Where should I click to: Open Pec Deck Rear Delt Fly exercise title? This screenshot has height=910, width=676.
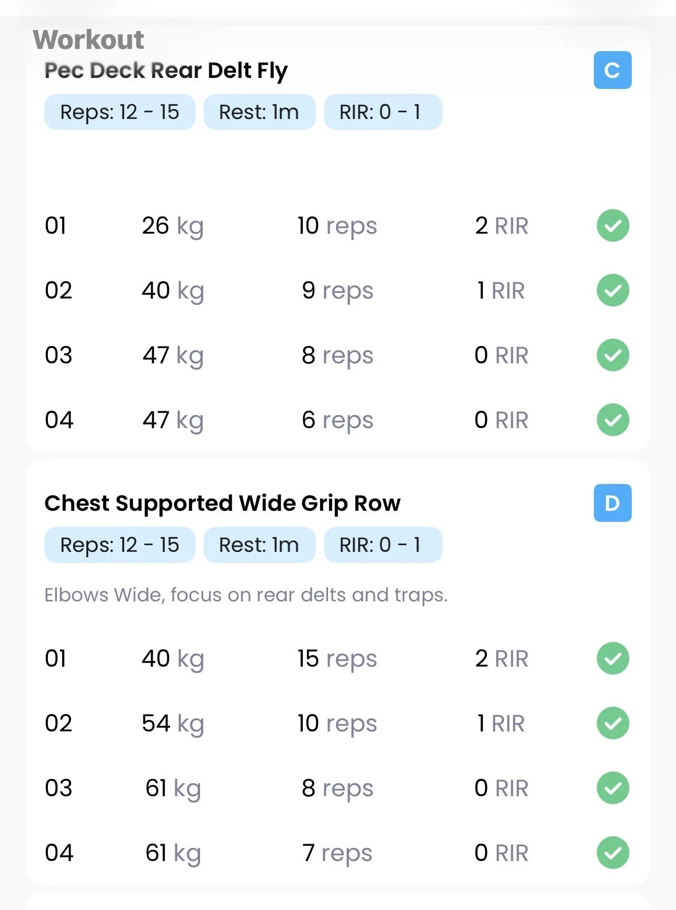166,71
